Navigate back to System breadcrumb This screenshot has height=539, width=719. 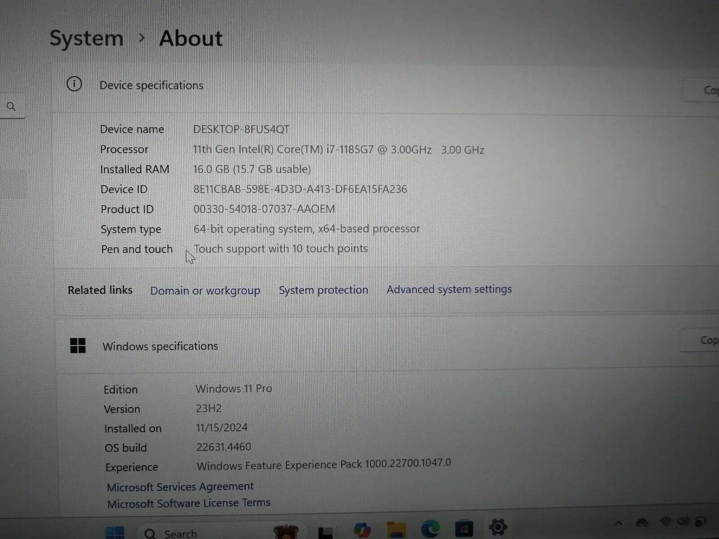(x=86, y=38)
